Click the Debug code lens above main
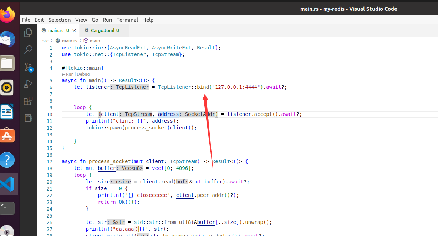 [x=83, y=74]
